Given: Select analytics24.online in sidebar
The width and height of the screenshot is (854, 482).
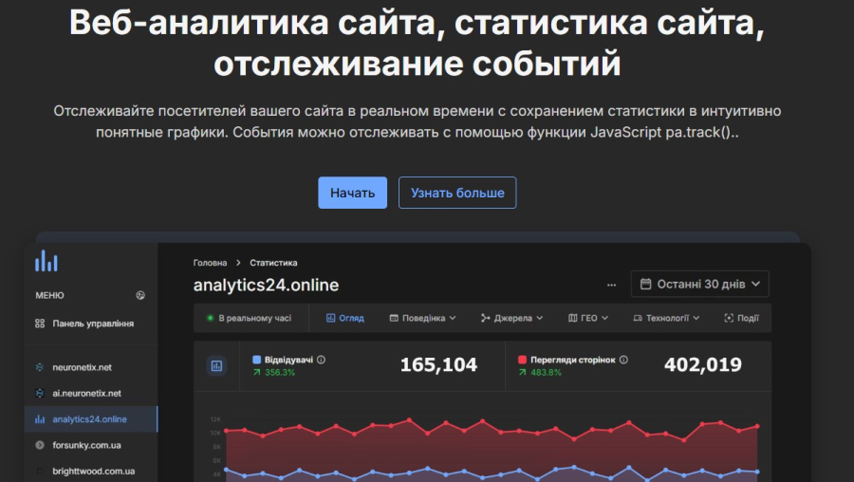Looking at the screenshot, I should click(91, 419).
